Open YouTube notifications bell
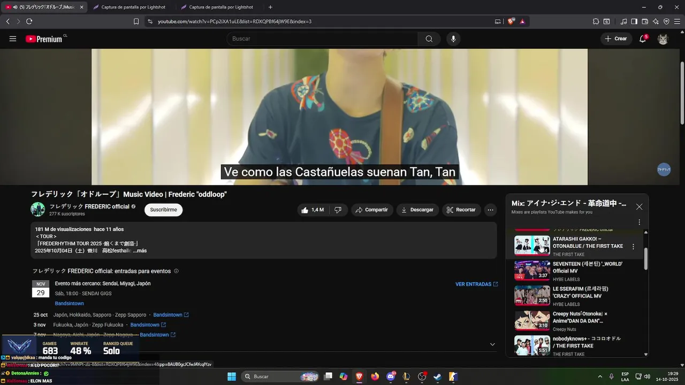The height and width of the screenshot is (385, 685). [643, 38]
